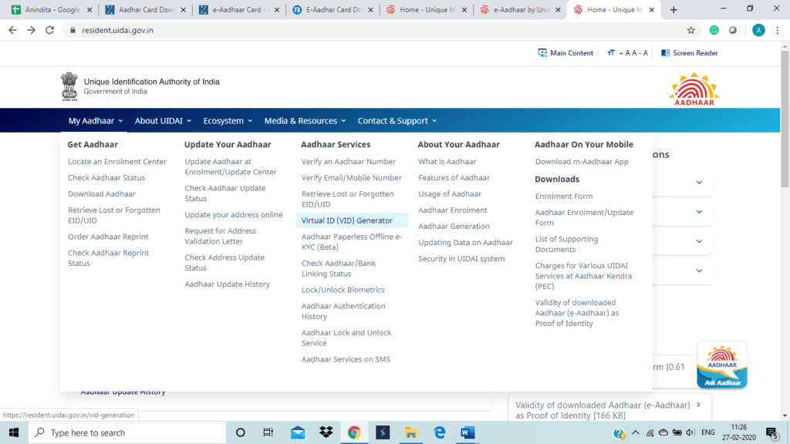Open Dropbox from the Windows taskbar

(x=326, y=432)
